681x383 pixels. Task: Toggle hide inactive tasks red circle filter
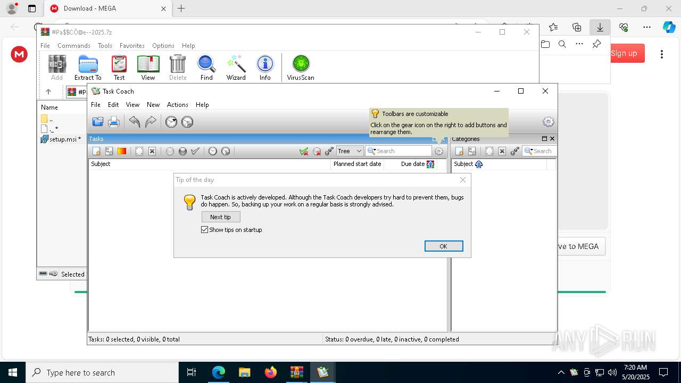point(317,152)
